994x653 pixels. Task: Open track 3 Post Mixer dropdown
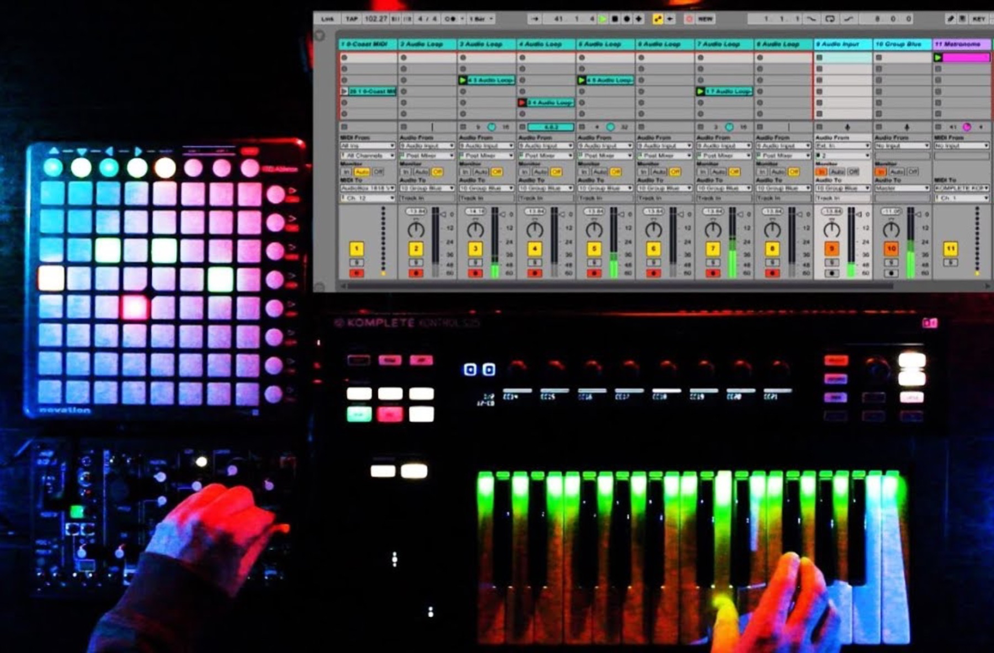point(487,156)
